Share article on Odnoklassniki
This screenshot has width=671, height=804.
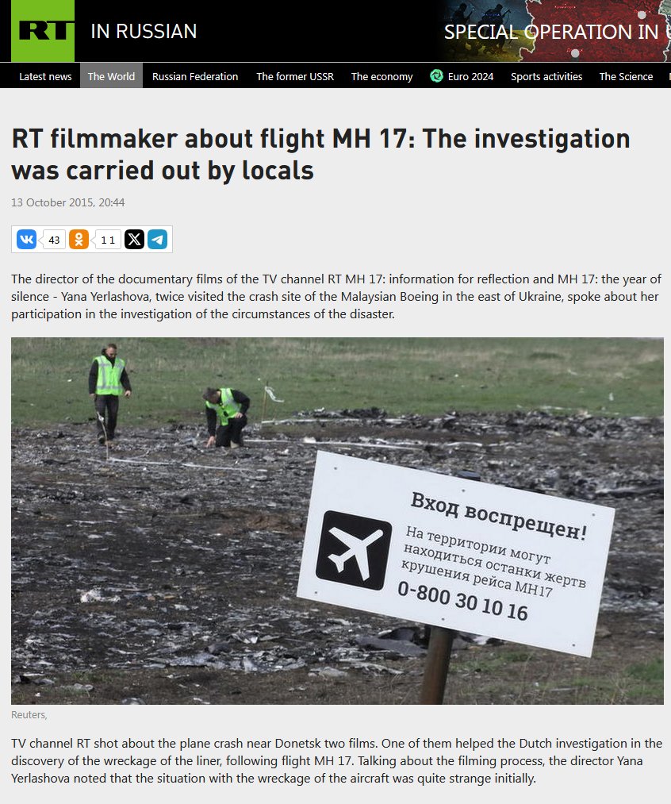[x=79, y=240]
